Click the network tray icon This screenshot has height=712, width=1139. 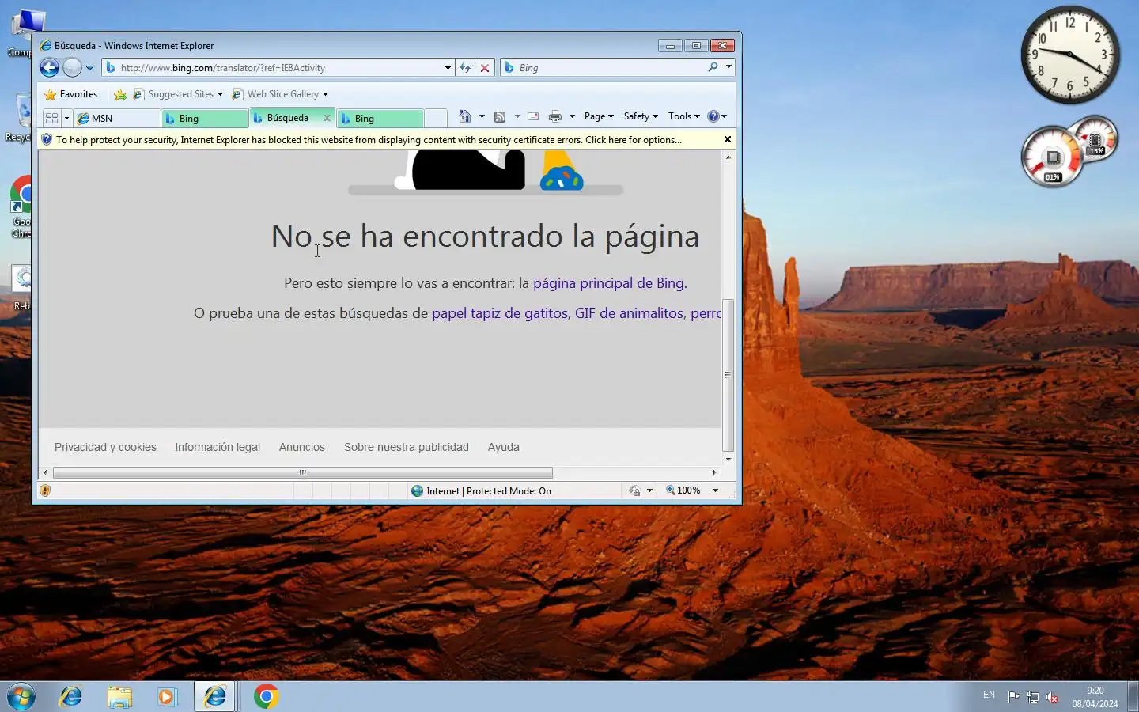point(1033,697)
